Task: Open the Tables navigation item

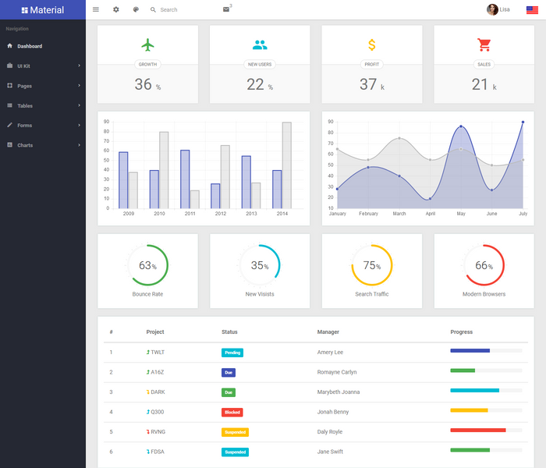Action: (43, 105)
